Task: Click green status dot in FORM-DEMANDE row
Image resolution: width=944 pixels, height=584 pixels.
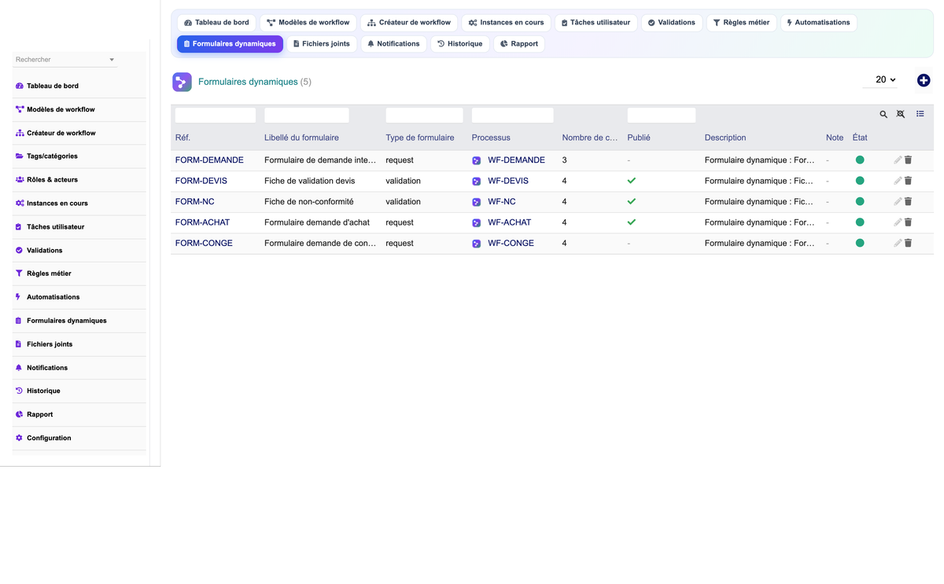Action: tap(860, 160)
